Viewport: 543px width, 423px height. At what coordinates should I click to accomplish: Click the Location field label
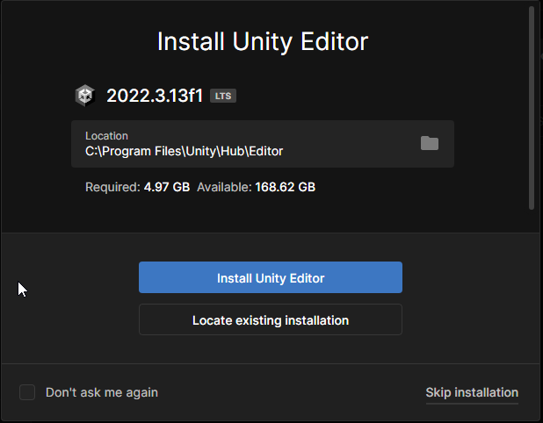(x=106, y=136)
